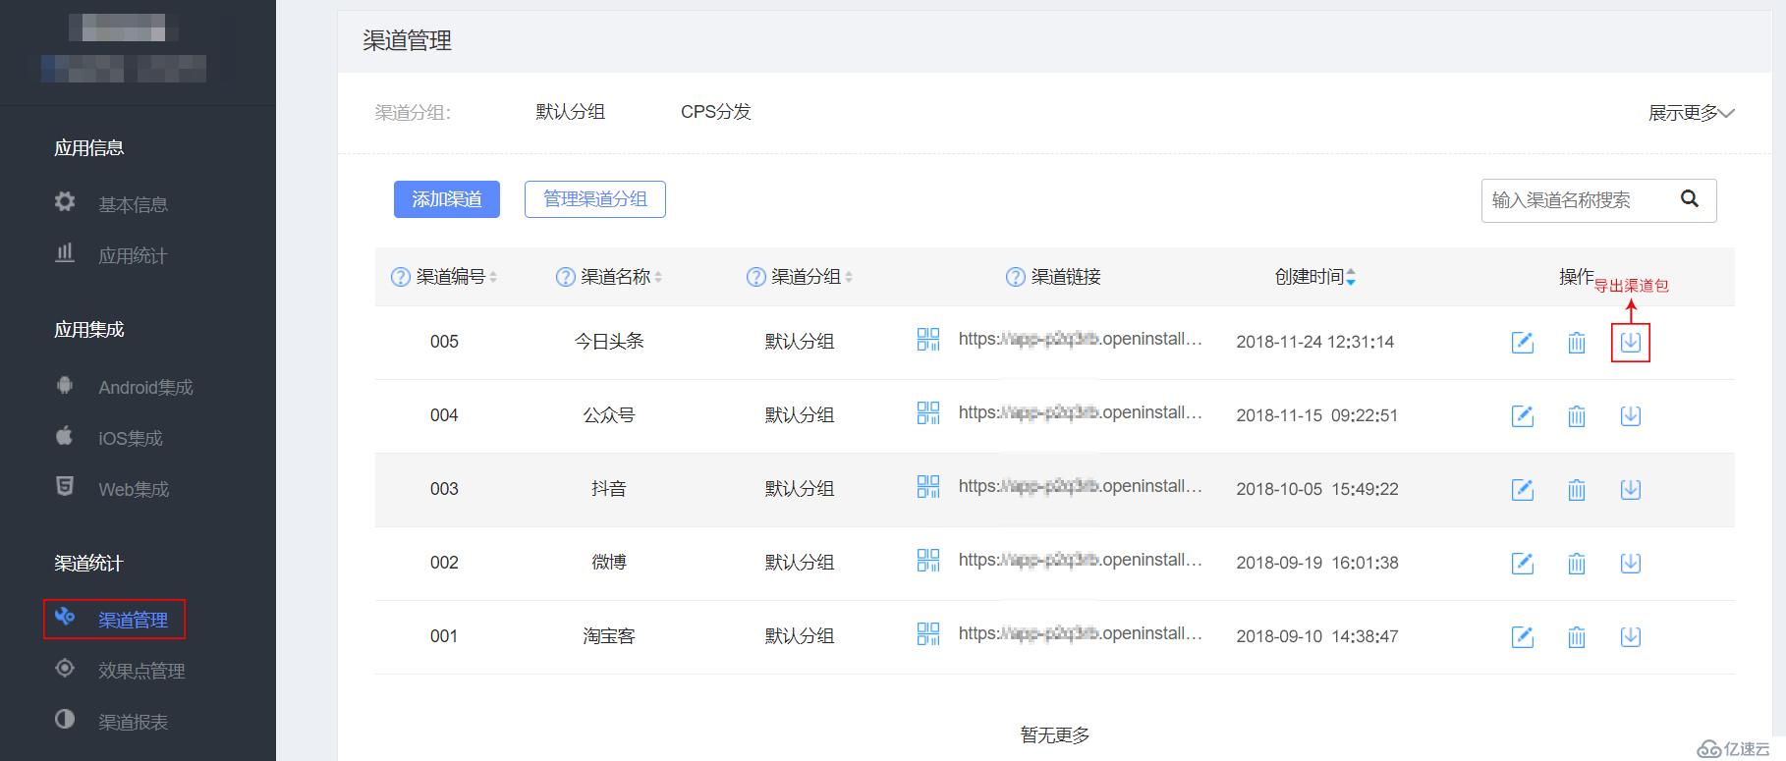Open help tooltip for 渠道名称 column

click(565, 277)
